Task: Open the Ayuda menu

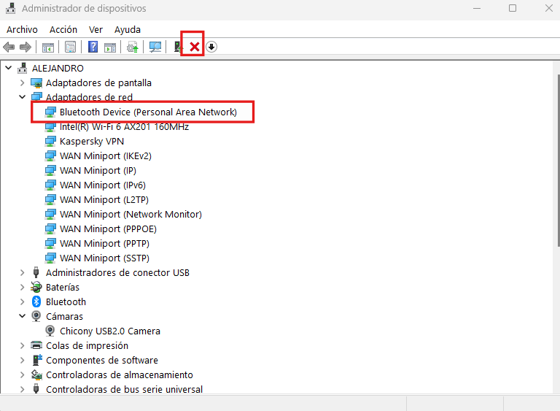Action: coord(128,29)
